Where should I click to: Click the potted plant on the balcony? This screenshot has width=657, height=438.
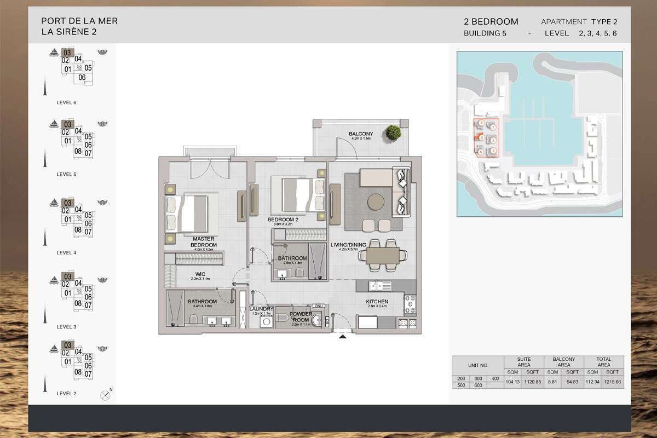pyautogui.click(x=392, y=132)
